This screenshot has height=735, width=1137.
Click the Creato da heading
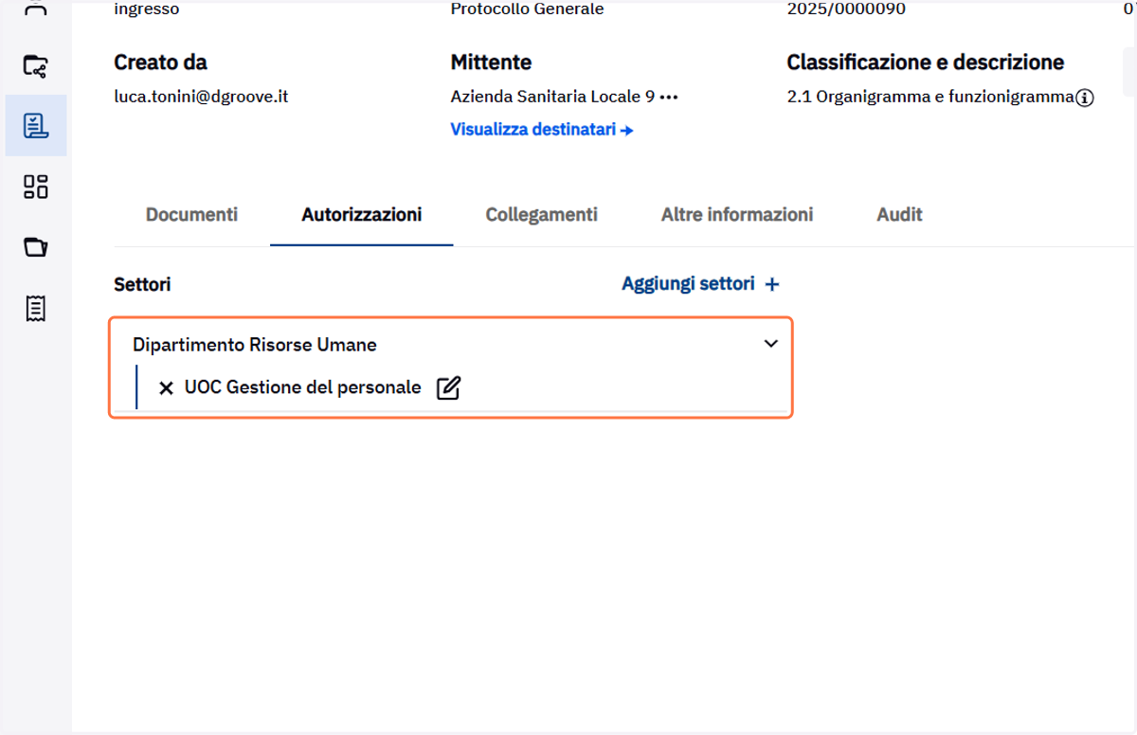pos(160,63)
